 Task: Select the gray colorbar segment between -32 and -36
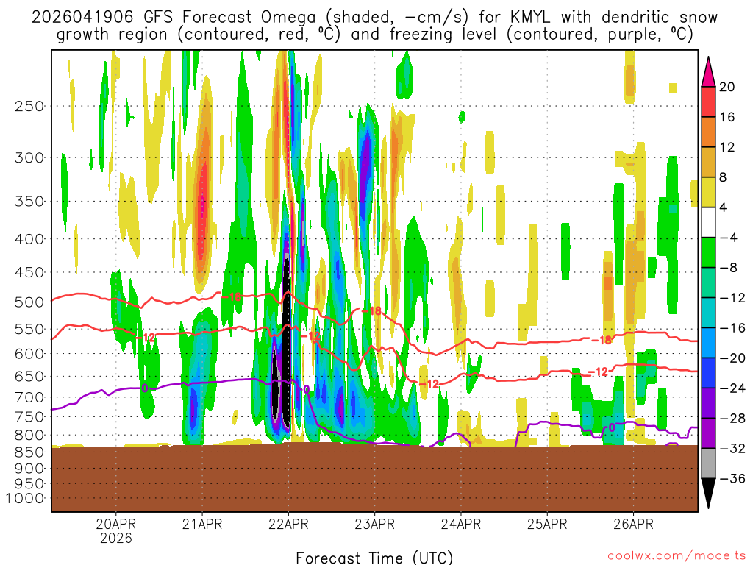point(709,463)
